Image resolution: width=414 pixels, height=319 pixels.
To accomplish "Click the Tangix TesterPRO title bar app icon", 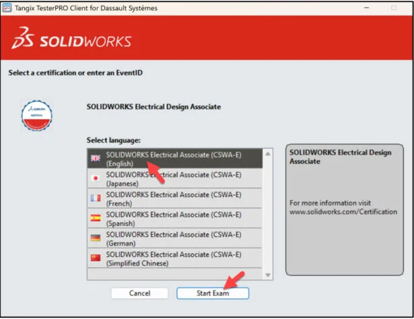I will (7, 8).
